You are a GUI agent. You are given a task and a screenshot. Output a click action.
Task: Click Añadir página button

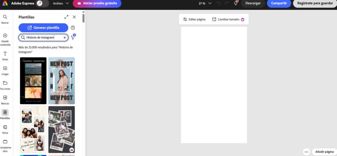[324, 152]
